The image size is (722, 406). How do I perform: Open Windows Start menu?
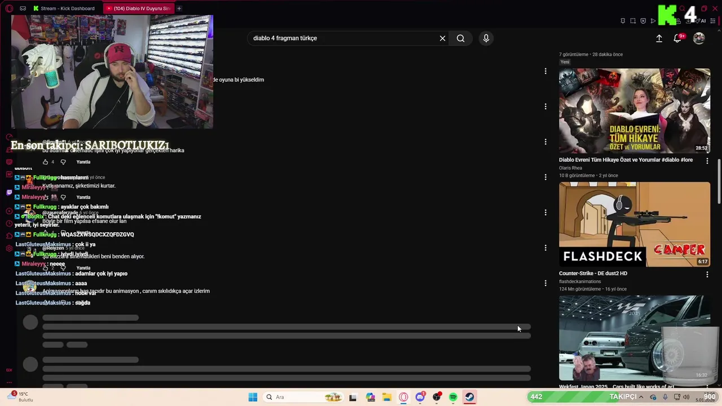click(253, 397)
